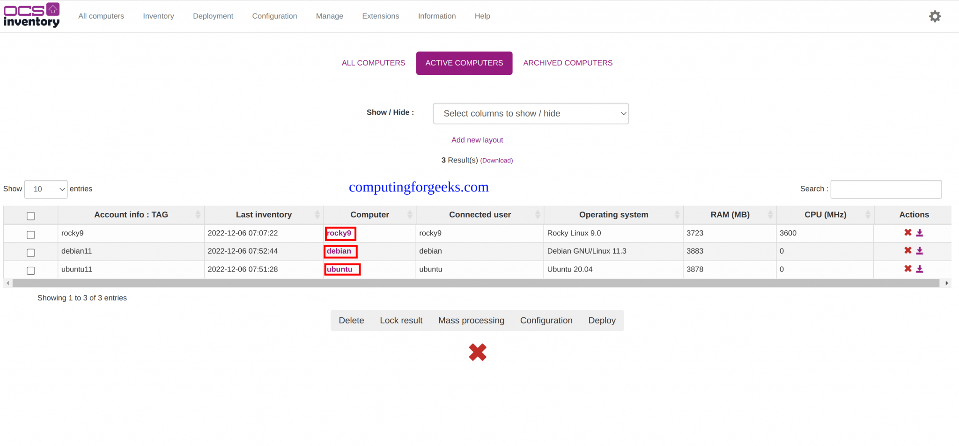
Task: Delete the rocky9 computer row
Action: pos(907,233)
